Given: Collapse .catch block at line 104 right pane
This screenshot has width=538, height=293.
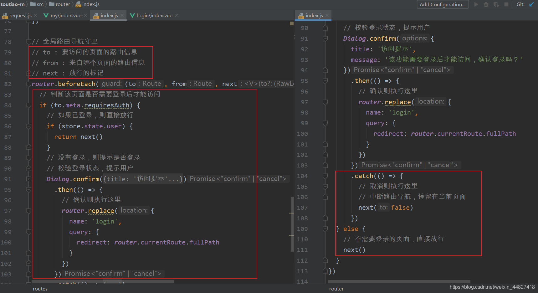Looking at the screenshot, I should point(325,176).
